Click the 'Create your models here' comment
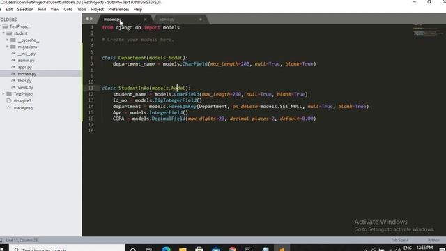This screenshot has width=446, height=251. 138,40
